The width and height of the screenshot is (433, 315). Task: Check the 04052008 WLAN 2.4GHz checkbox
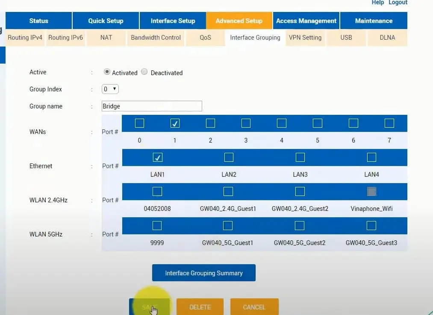point(157,191)
